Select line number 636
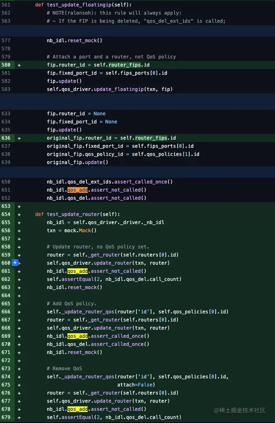This screenshot has height=423, width=275. [x=6, y=138]
